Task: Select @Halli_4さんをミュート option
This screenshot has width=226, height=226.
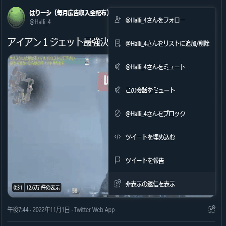Action: pos(162,67)
